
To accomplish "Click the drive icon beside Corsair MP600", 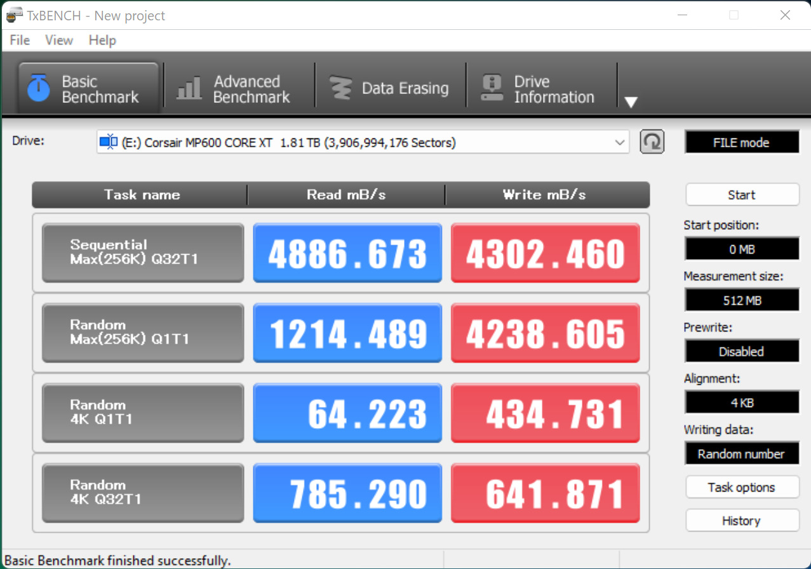I will pos(109,143).
